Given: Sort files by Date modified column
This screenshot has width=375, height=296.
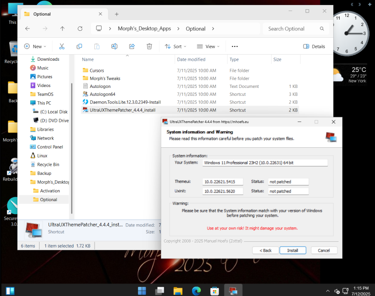Looking at the screenshot, I should click(191, 59).
